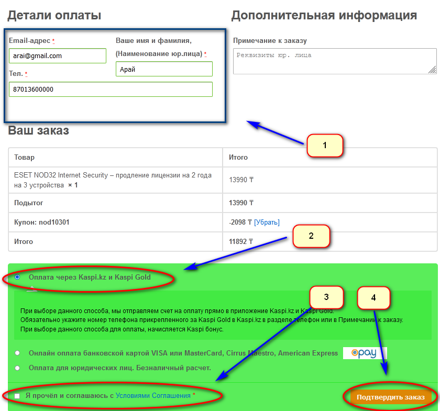Click the order note textarea resize handle
The height and width of the screenshot is (411, 440).
(433, 70)
